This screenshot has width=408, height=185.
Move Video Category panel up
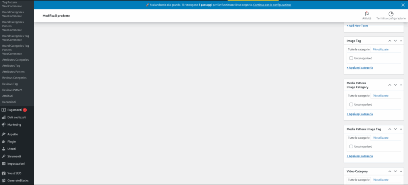click(390, 171)
